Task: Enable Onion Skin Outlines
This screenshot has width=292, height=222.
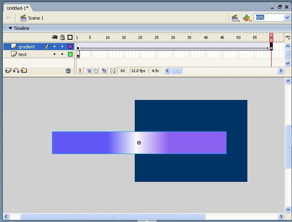Action: coord(95,70)
